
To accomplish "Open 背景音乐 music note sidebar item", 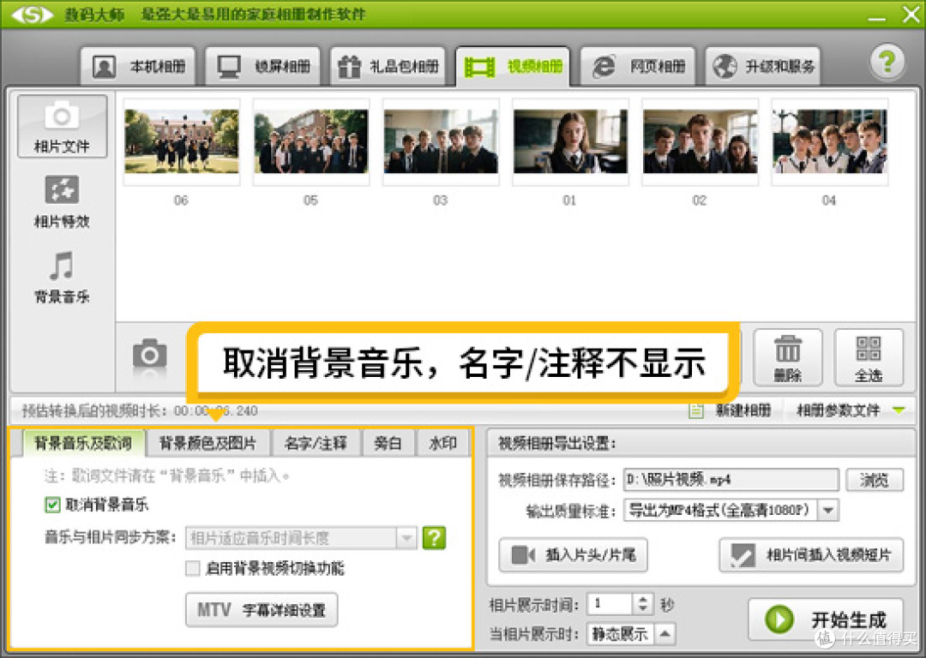I will coord(62,277).
